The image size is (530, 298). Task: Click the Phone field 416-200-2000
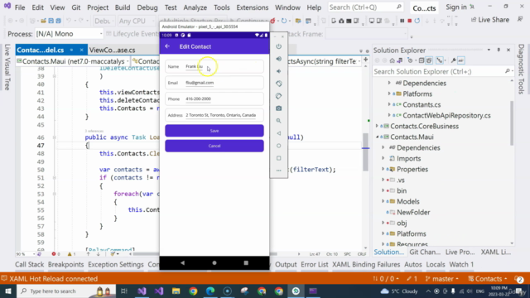pyautogui.click(x=214, y=99)
